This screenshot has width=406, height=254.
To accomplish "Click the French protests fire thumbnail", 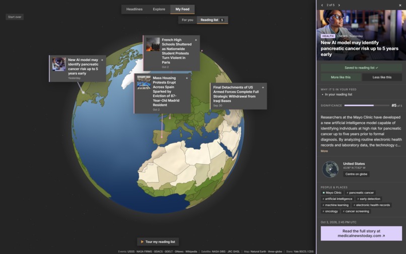I will click(x=153, y=44).
